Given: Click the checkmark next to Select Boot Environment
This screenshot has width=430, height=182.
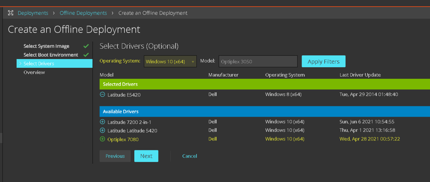Looking at the screenshot, I should [x=86, y=55].
